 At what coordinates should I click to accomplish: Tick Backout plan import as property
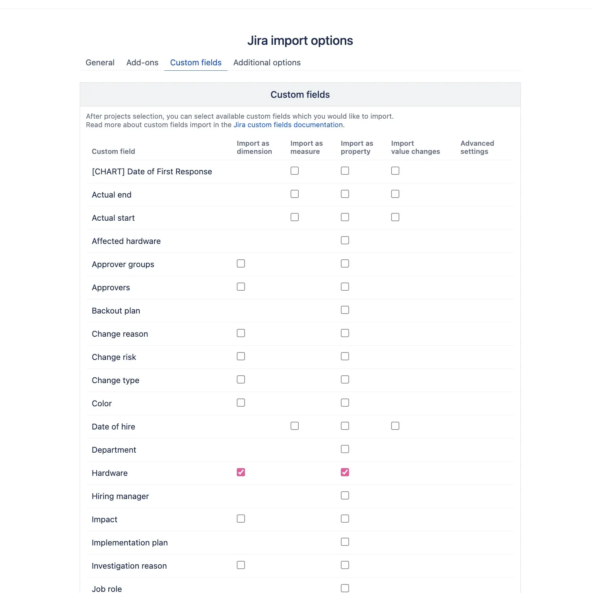click(345, 310)
